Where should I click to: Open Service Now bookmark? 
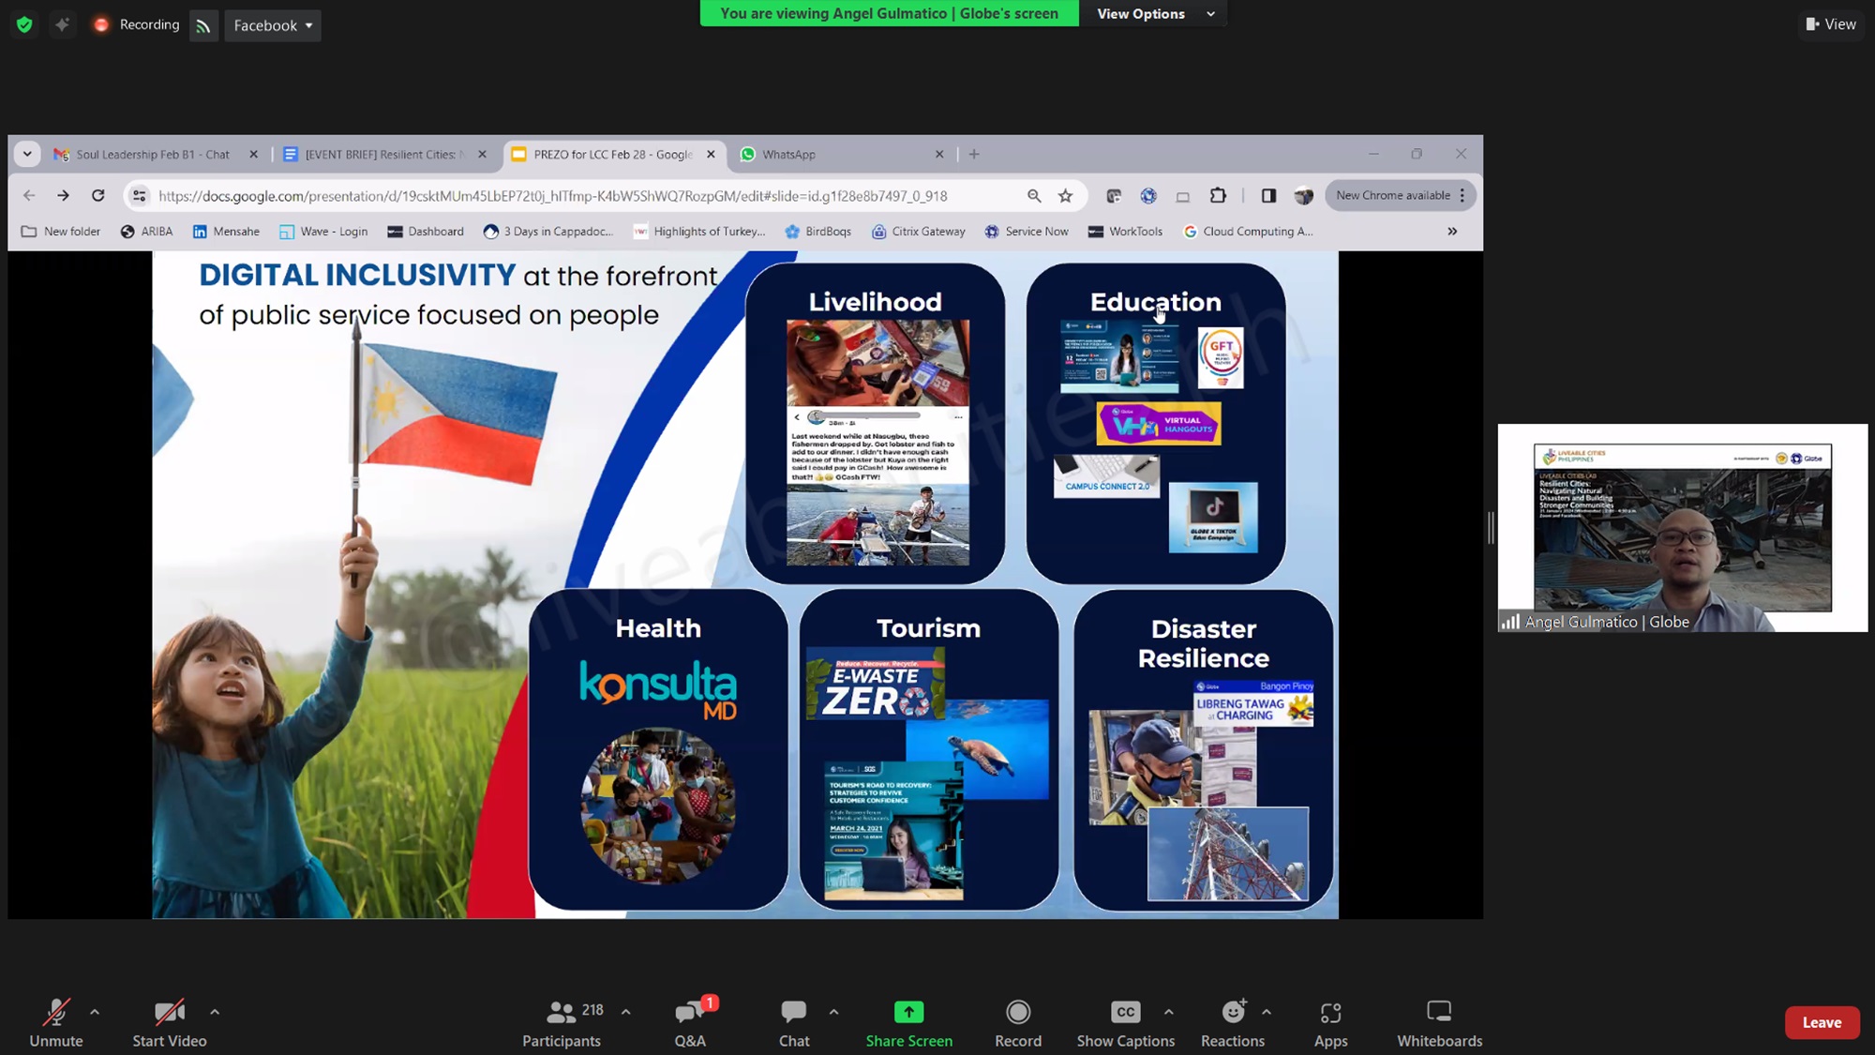[x=1027, y=232]
